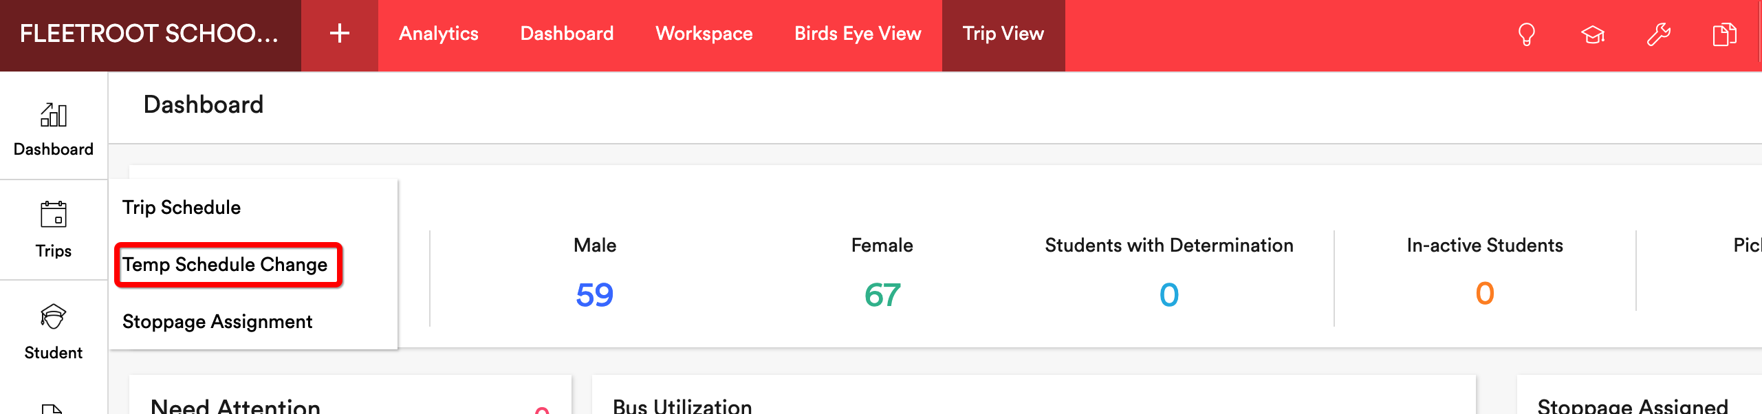Click the Dashboard tab in top bar
This screenshot has height=414, width=1762.
(x=567, y=34)
